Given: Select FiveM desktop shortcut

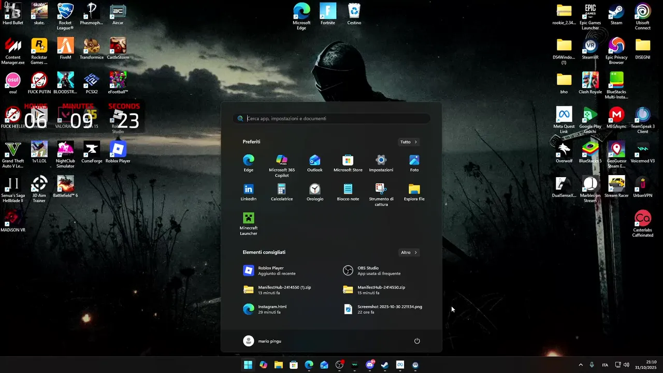Looking at the screenshot, I should pyautogui.click(x=65, y=49).
